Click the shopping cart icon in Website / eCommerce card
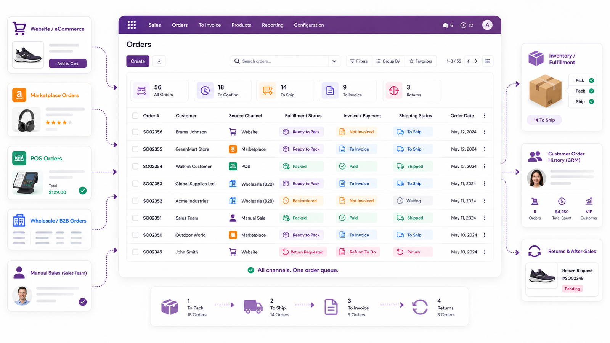Image resolution: width=610 pixels, height=343 pixels. (19, 29)
